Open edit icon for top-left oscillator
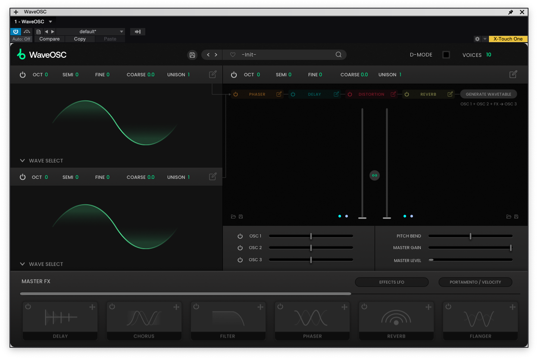The image size is (538, 359). pos(213,74)
